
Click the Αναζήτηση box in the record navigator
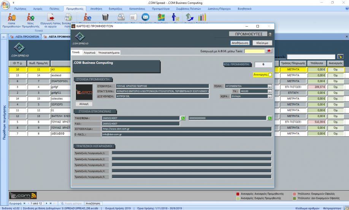point(93,203)
